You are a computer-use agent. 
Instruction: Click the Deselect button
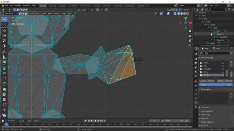228,81
